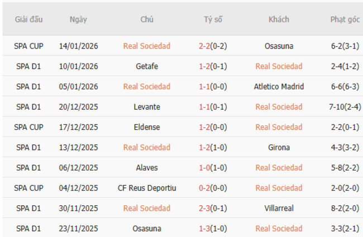Click the Girona team name
The image size is (363, 237).
(279, 147)
